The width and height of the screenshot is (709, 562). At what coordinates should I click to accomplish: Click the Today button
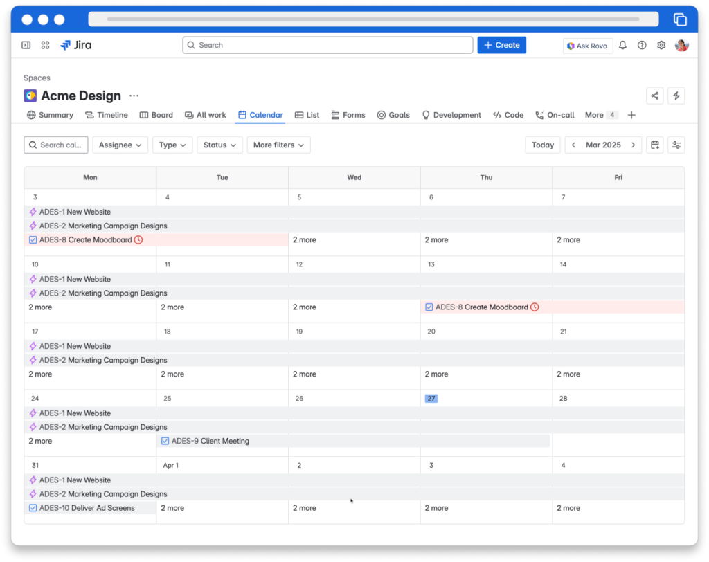(x=543, y=145)
